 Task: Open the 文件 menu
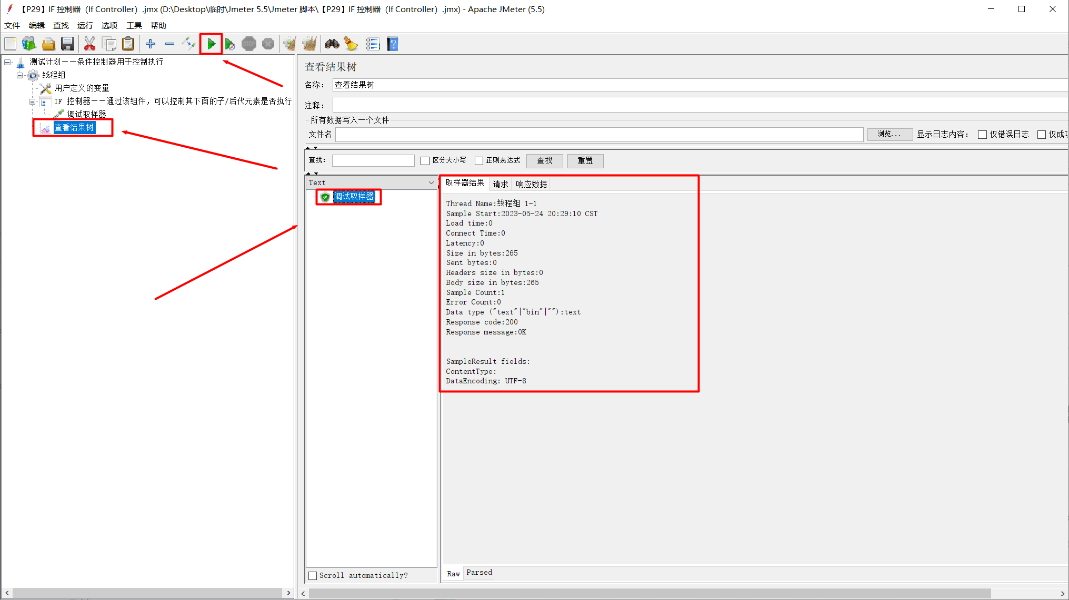pyautogui.click(x=12, y=25)
